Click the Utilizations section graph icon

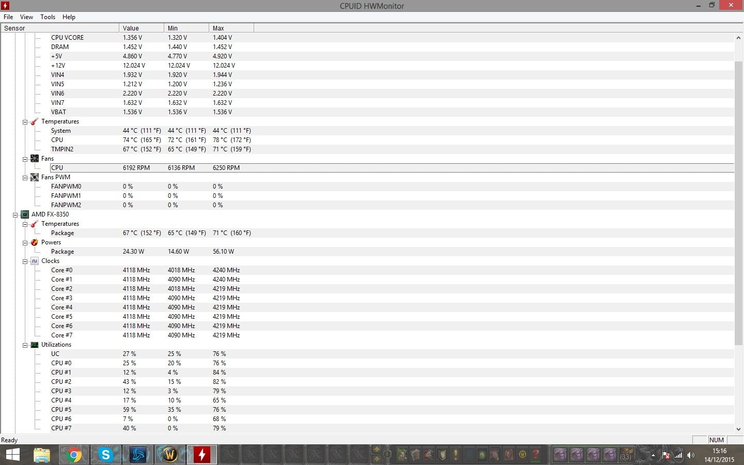click(35, 345)
